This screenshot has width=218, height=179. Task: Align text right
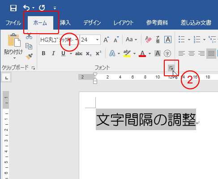tap(201, 53)
